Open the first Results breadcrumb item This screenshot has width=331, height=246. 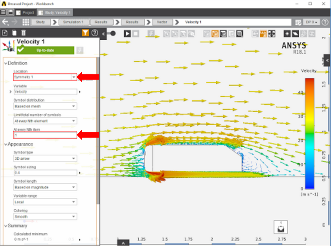(101, 22)
